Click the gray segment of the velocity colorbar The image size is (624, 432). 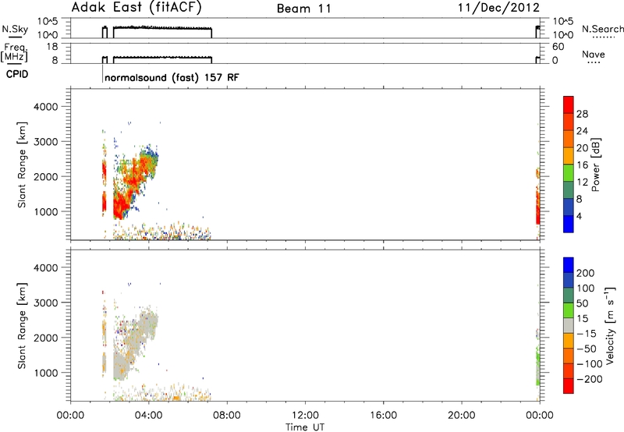click(x=569, y=325)
